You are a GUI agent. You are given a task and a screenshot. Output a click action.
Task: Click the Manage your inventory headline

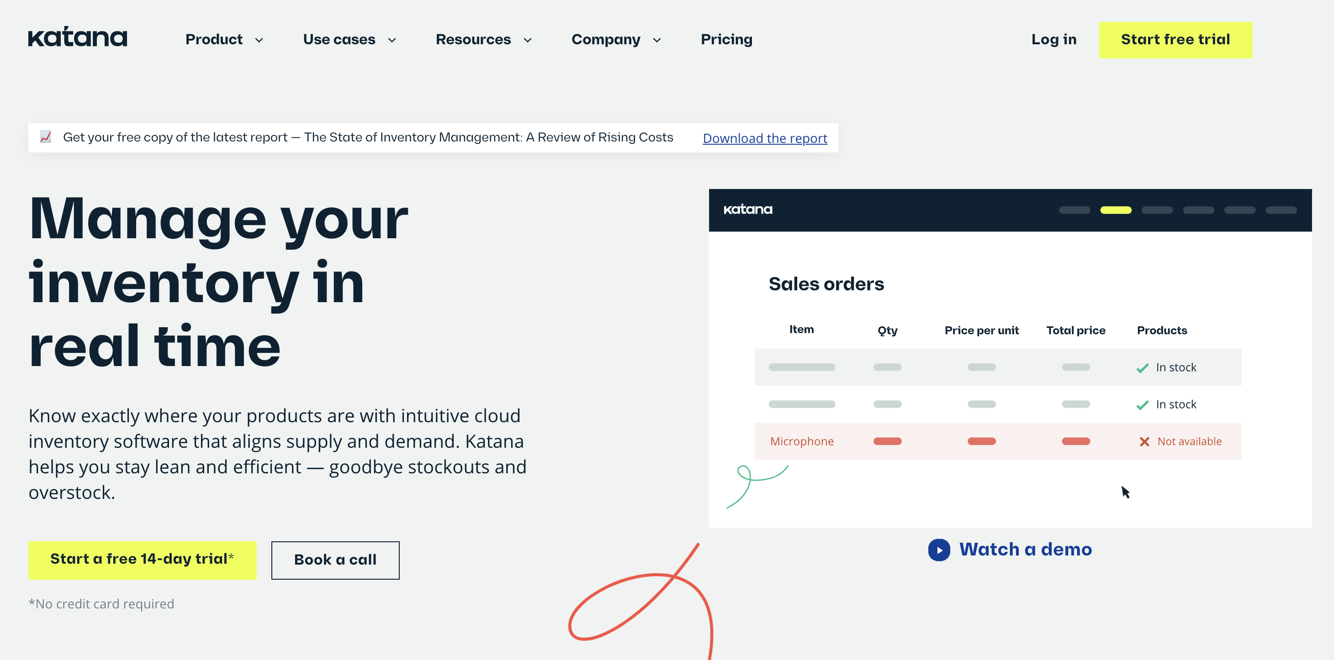tap(218, 282)
